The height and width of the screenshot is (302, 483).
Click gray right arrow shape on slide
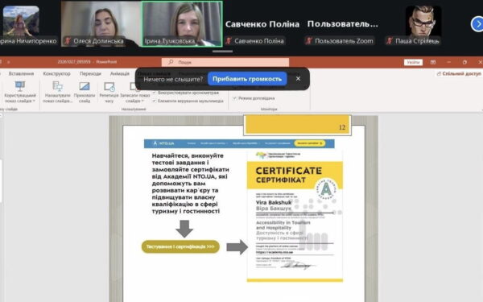[x=237, y=247]
